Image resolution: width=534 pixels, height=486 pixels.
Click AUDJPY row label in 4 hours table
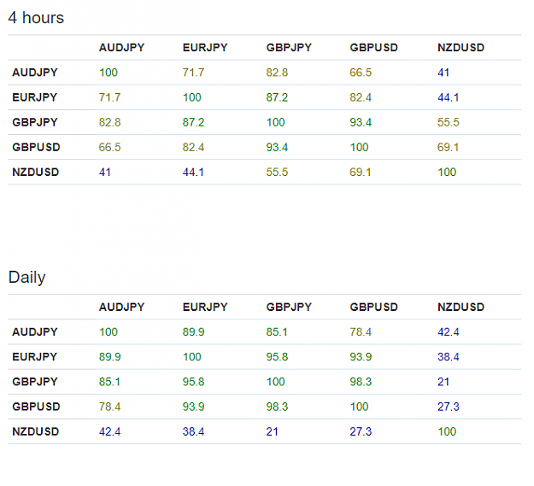click(x=35, y=73)
